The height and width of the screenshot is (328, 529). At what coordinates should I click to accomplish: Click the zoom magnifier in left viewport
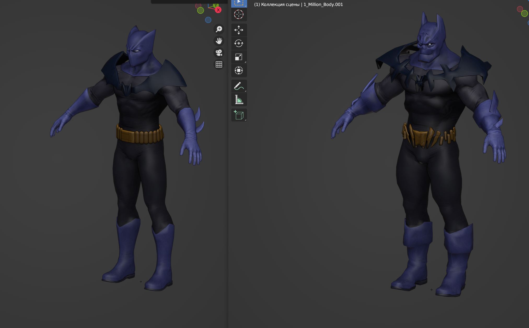(x=219, y=29)
